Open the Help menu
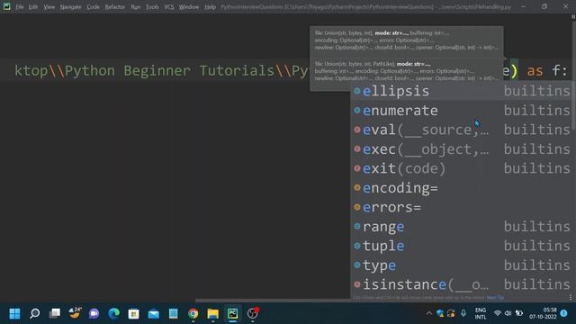 pyautogui.click(x=210, y=7)
